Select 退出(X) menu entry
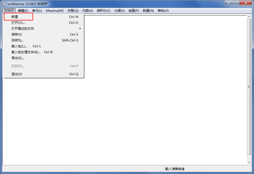 (x=43, y=74)
